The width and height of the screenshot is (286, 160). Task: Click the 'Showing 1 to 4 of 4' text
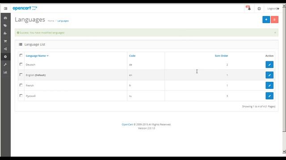pos(259,107)
